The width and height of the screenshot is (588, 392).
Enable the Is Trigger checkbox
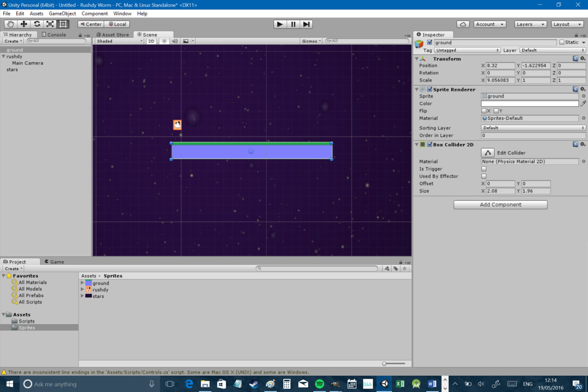click(x=484, y=169)
